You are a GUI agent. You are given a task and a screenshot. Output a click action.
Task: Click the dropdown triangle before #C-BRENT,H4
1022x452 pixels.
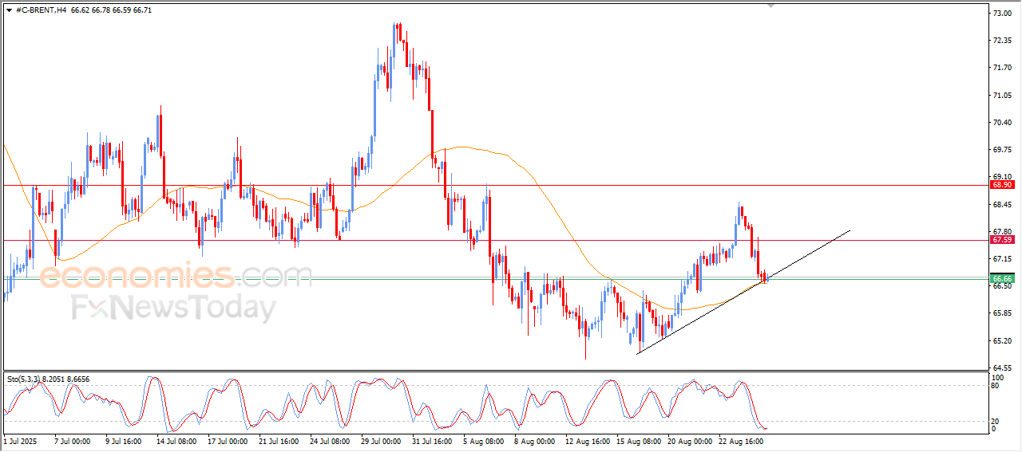[10, 10]
